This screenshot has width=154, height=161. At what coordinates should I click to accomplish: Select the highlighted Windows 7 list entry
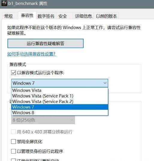[x=60, y=107]
